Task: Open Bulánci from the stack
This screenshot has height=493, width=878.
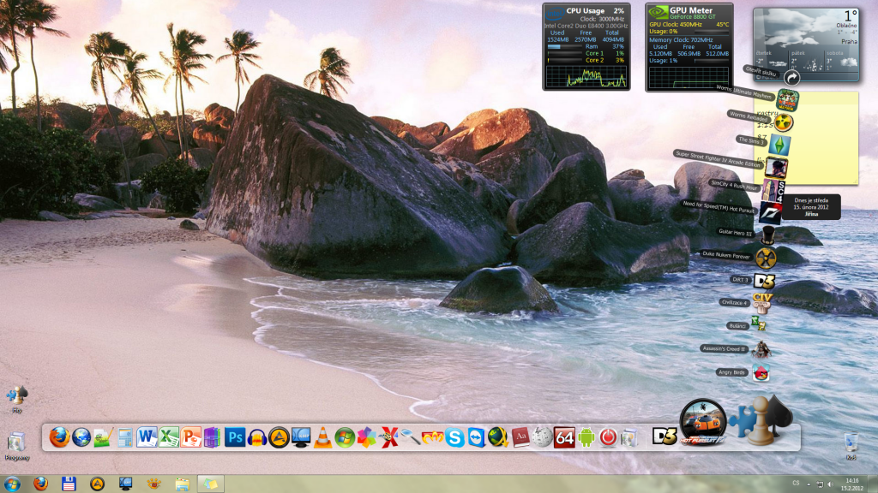Action: 760,324
